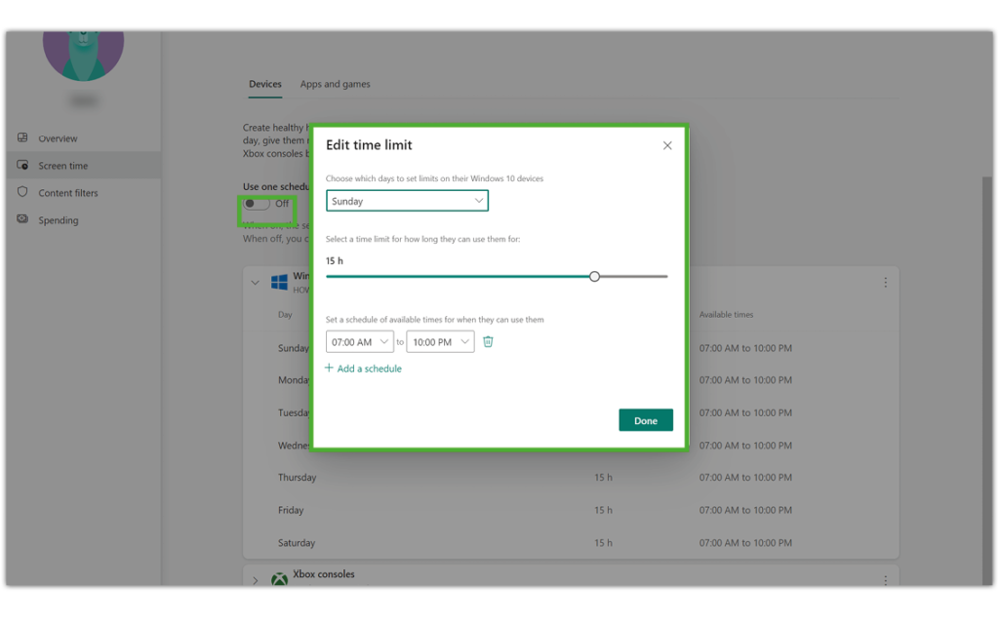999x624 pixels.
Task: Expand the Xbox consoles section chevron
Action: 256,580
